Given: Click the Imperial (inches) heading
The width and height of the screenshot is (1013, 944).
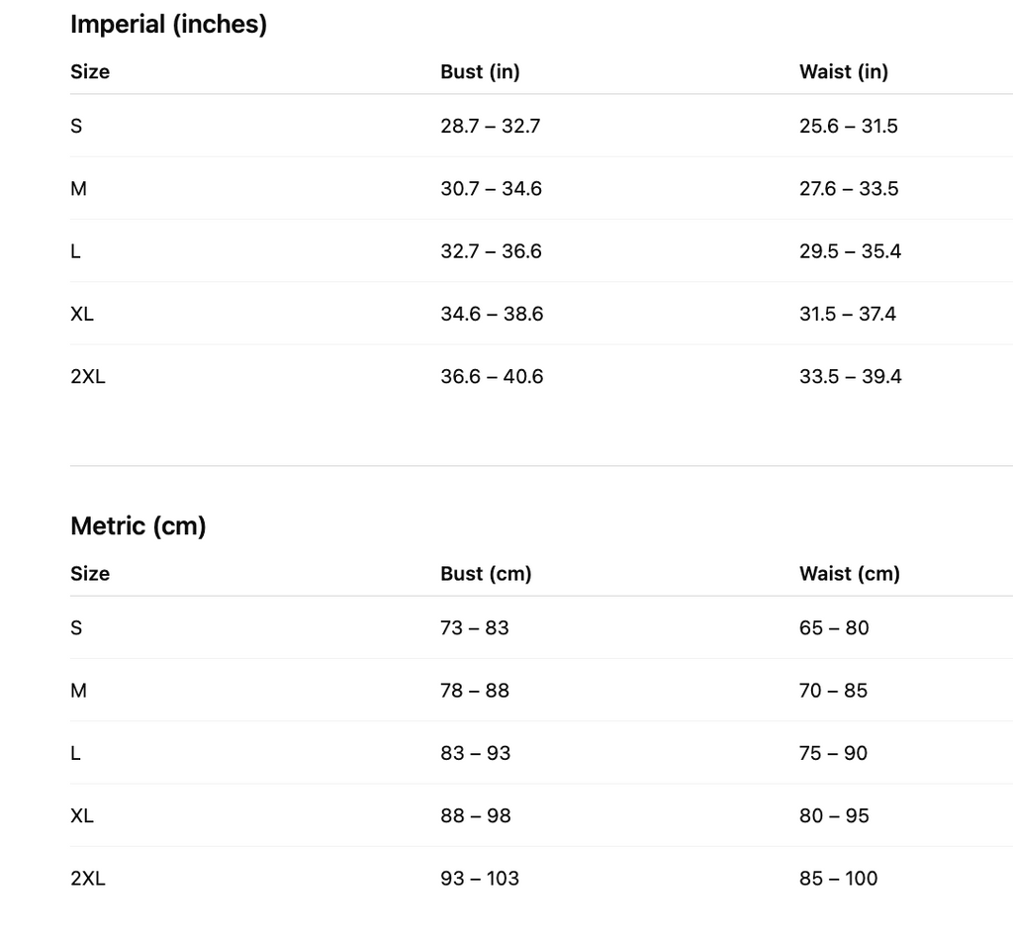Looking at the screenshot, I should (168, 25).
